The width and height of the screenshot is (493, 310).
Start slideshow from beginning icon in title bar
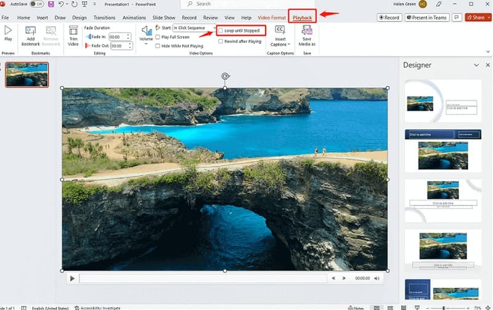[x=84, y=4]
